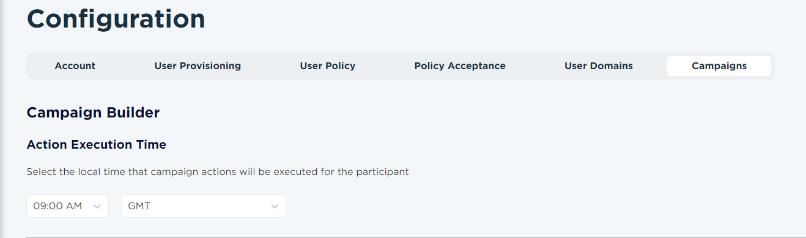Click the 09:00 AM value text
806x238 pixels.
click(57, 206)
